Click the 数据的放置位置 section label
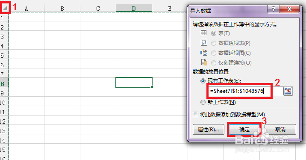306x160 pixels. coord(211,72)
